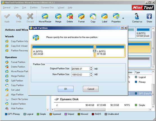Click the Delete toolbar icon
156x121 pixels.
[70, 16]
